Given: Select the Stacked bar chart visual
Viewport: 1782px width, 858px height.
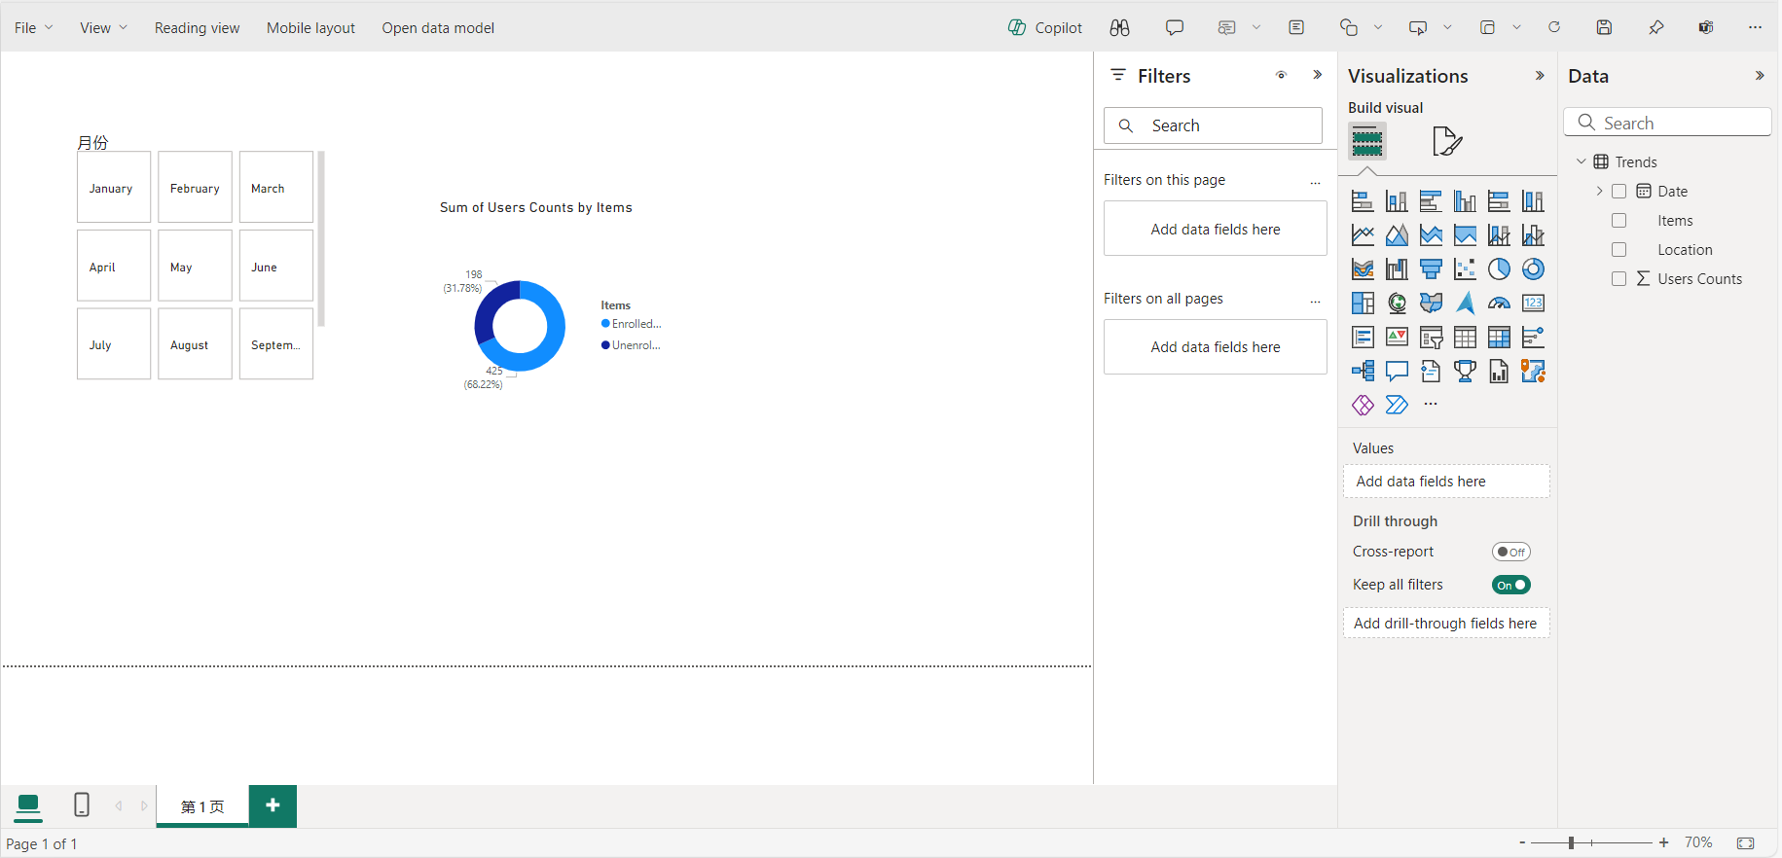Looking at the screenshot, I should (x=1363, y=201).
